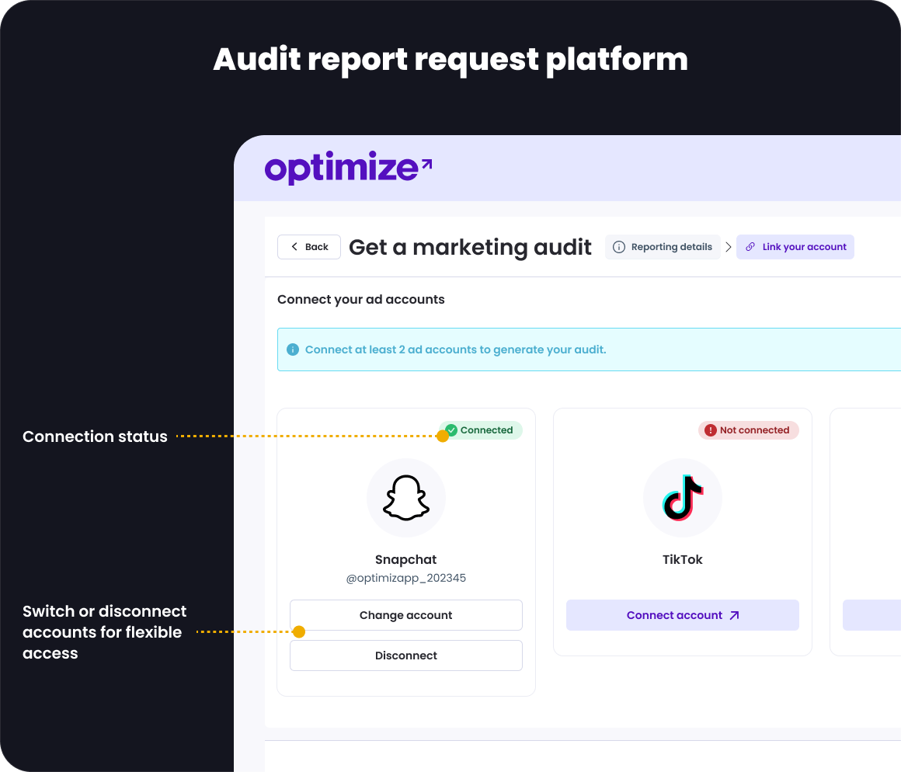The width and height of the screenshot is (901, 772).
Task: Click the Change account button for Snapchat
Action: click(405, 615)
